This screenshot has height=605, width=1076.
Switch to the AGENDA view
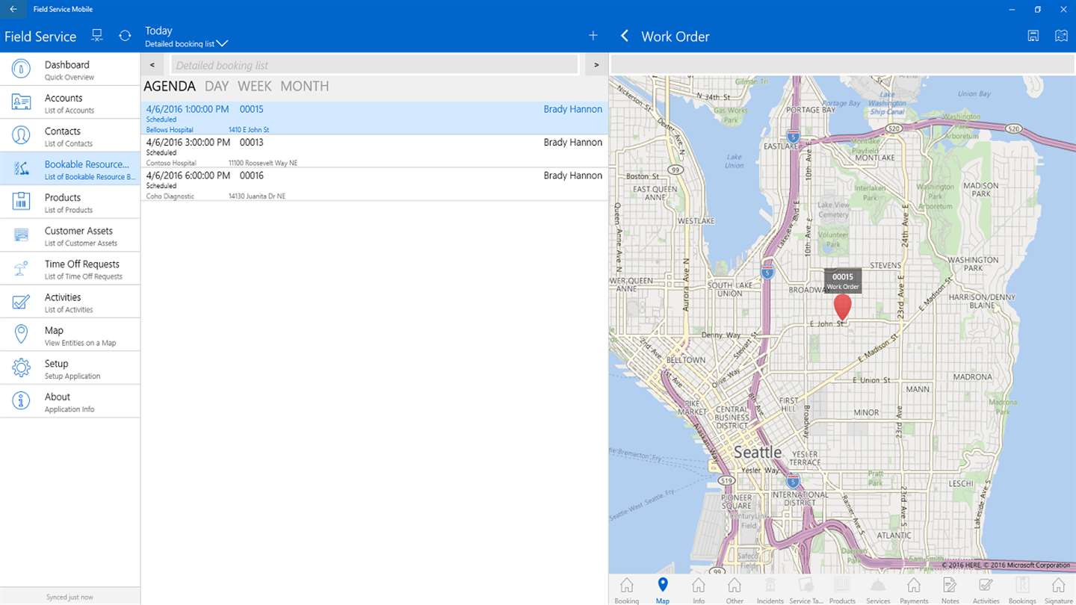tap(170, 86)
